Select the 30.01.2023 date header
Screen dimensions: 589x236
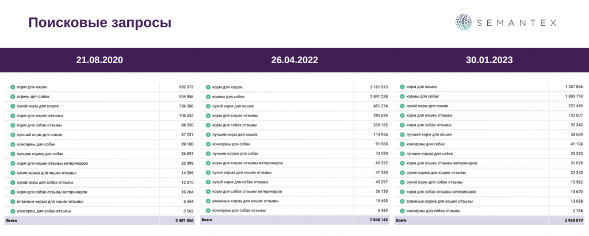point(489,60)
